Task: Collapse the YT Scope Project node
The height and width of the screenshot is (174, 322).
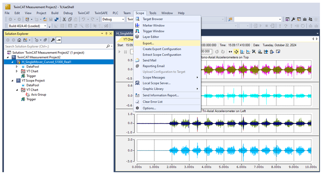Action: (12, 80)
